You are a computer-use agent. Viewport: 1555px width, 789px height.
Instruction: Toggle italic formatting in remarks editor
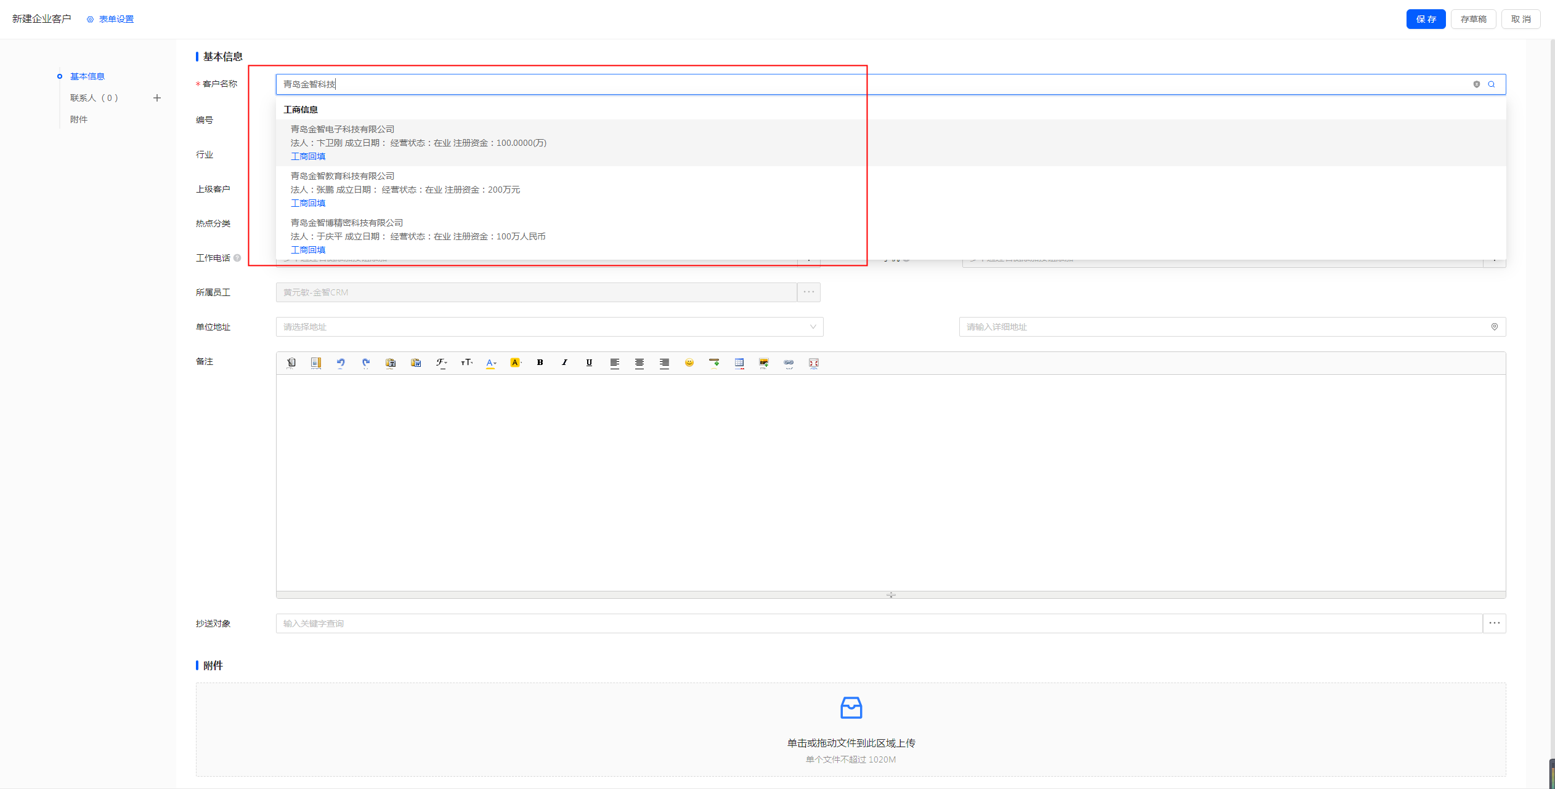point(564,363)
